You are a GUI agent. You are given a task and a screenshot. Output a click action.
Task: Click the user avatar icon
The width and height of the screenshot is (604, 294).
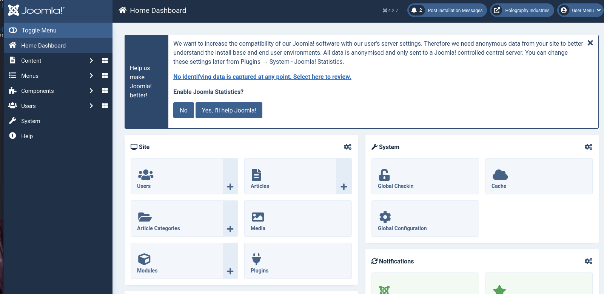tap(564, 10)
